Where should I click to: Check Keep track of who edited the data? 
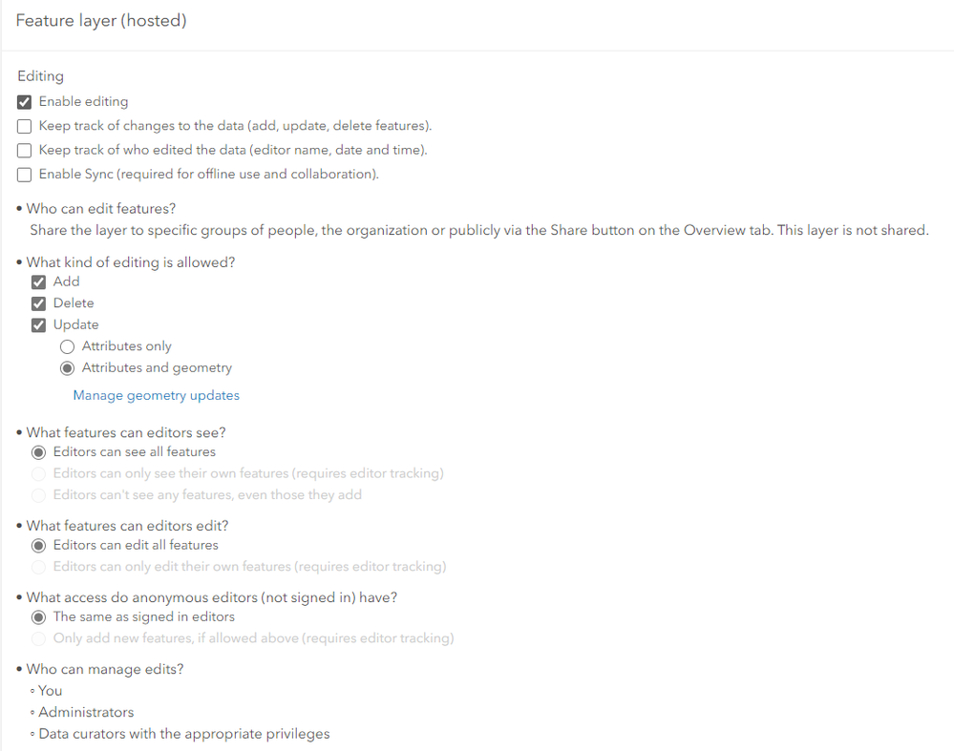(x=25, y=151)
